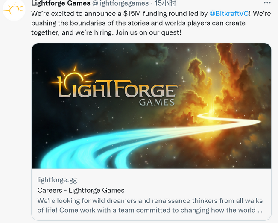Open the @BitkraftVC mention link

pyautogui.click(x=229, y=14)
